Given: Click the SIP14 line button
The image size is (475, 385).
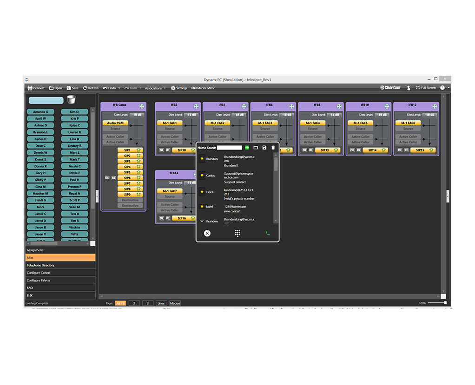Looking at the screenshot, I should tap(376, 150).
